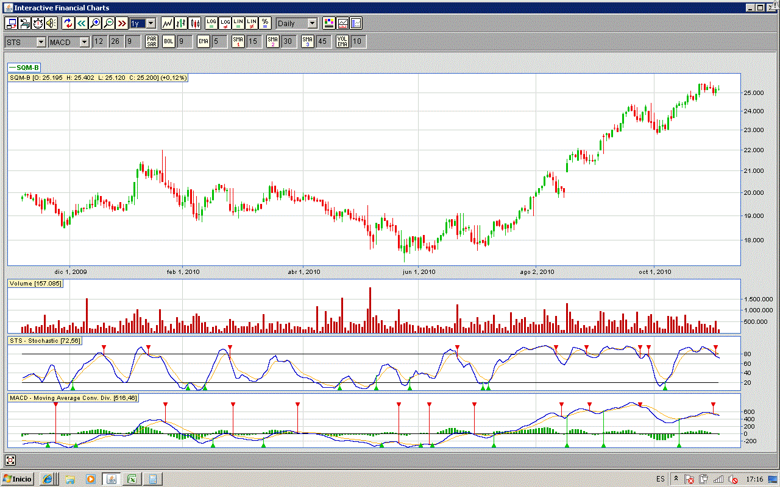Switch to line chart style
The image size is (780, 487).
(x=167, y=23)
